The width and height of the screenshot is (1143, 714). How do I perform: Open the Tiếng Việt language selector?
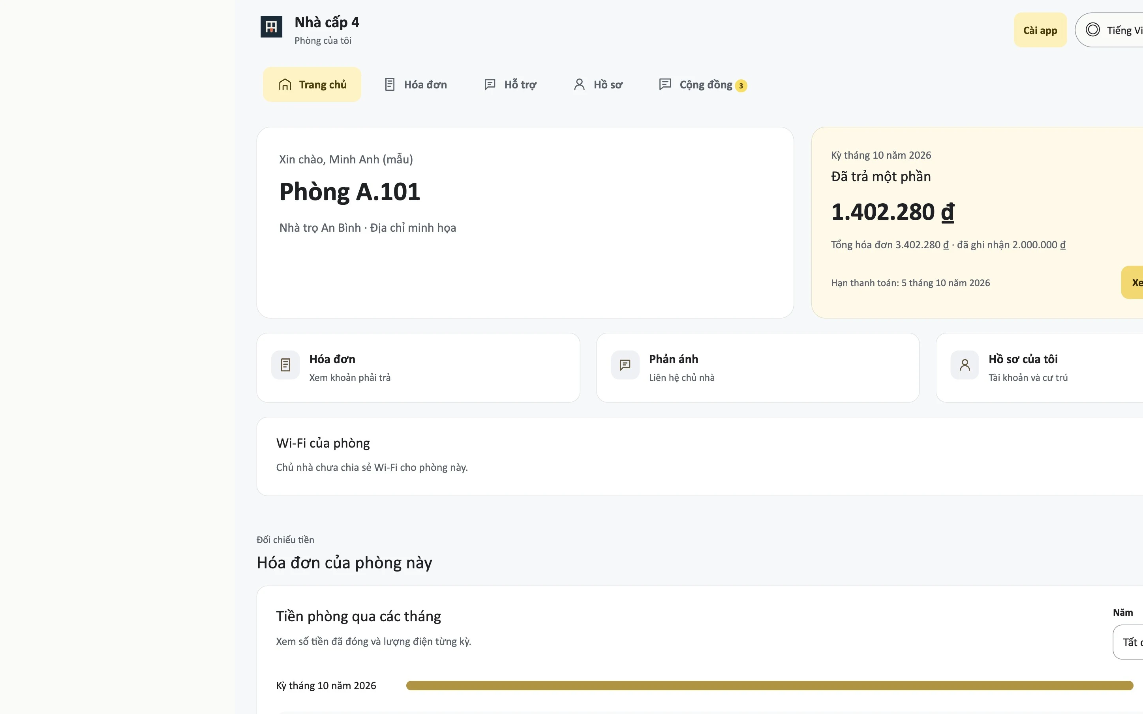(1109, 30)
